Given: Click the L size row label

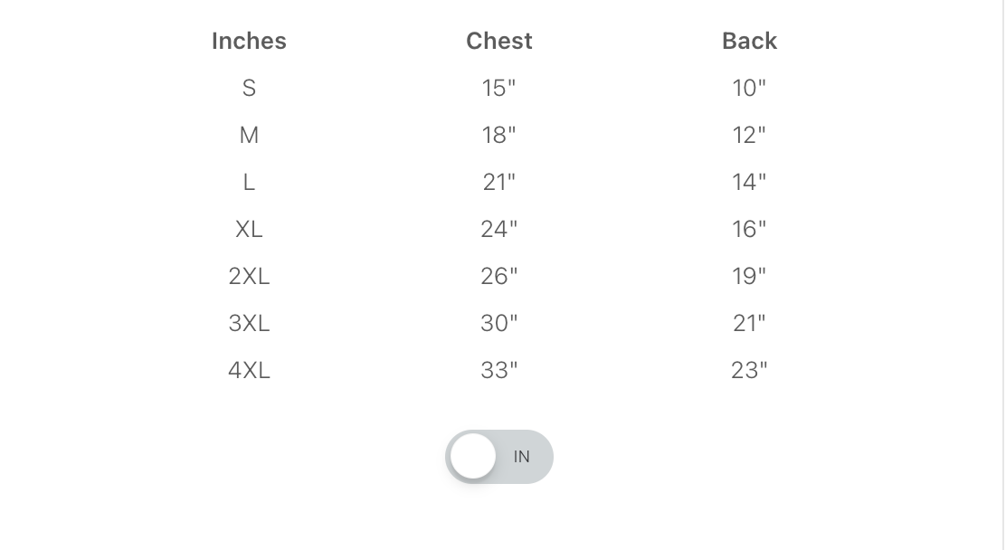Looking at the screenshot, I should pos(249,182).
